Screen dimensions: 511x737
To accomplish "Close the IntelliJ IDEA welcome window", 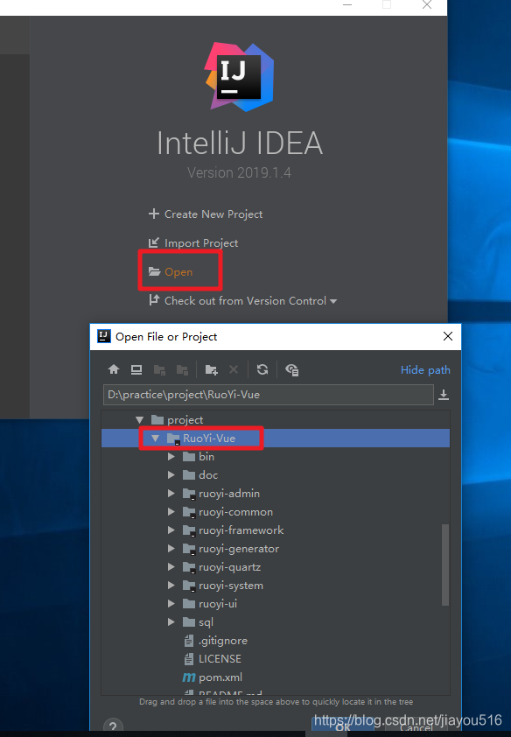I will (427, 4).
